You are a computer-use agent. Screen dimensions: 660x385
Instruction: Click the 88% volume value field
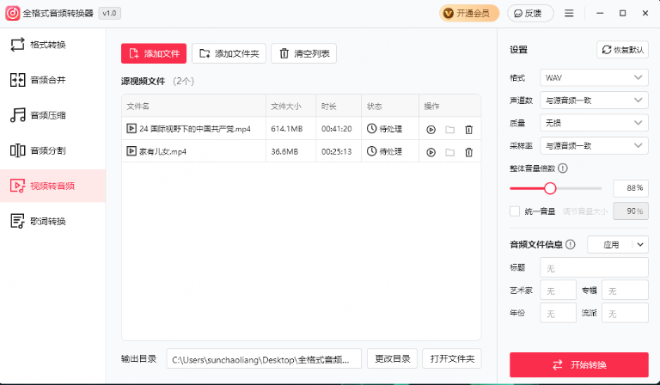pyautogui.click(x=631, y=188)
